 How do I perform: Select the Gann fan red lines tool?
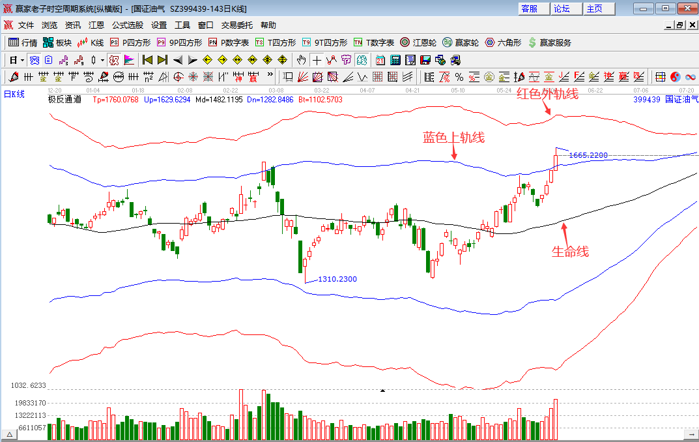[x=303, y=77]
